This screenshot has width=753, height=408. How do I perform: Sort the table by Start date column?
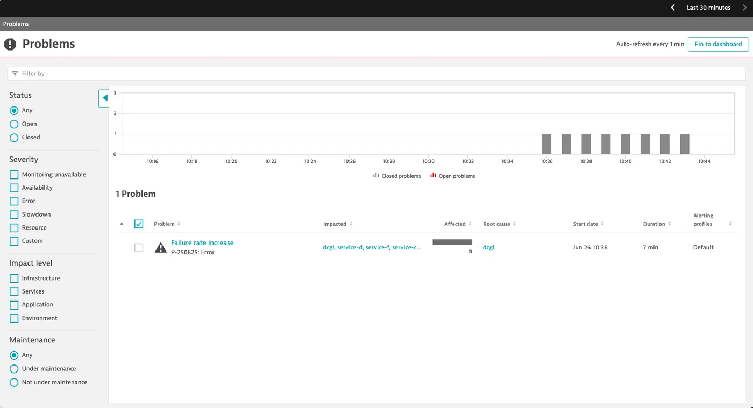[588, 224]
